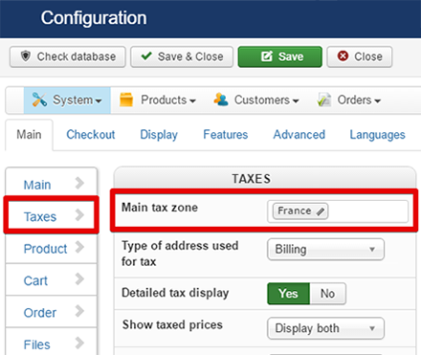Click the Customers people icon
Image resolution: width=421 pixels, height=355 pixels.
coord(221,100)
